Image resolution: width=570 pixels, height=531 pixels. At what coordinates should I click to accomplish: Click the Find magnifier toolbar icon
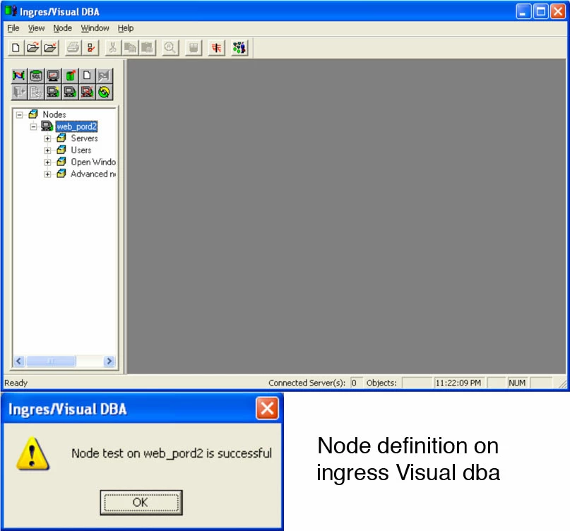170,47
